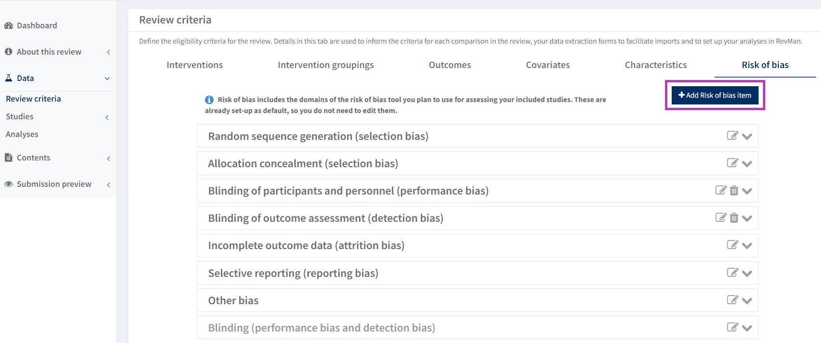This screenshot has width=821, height=343.
Task: Edit the Incomplete outcome data item
Action: 732,245
